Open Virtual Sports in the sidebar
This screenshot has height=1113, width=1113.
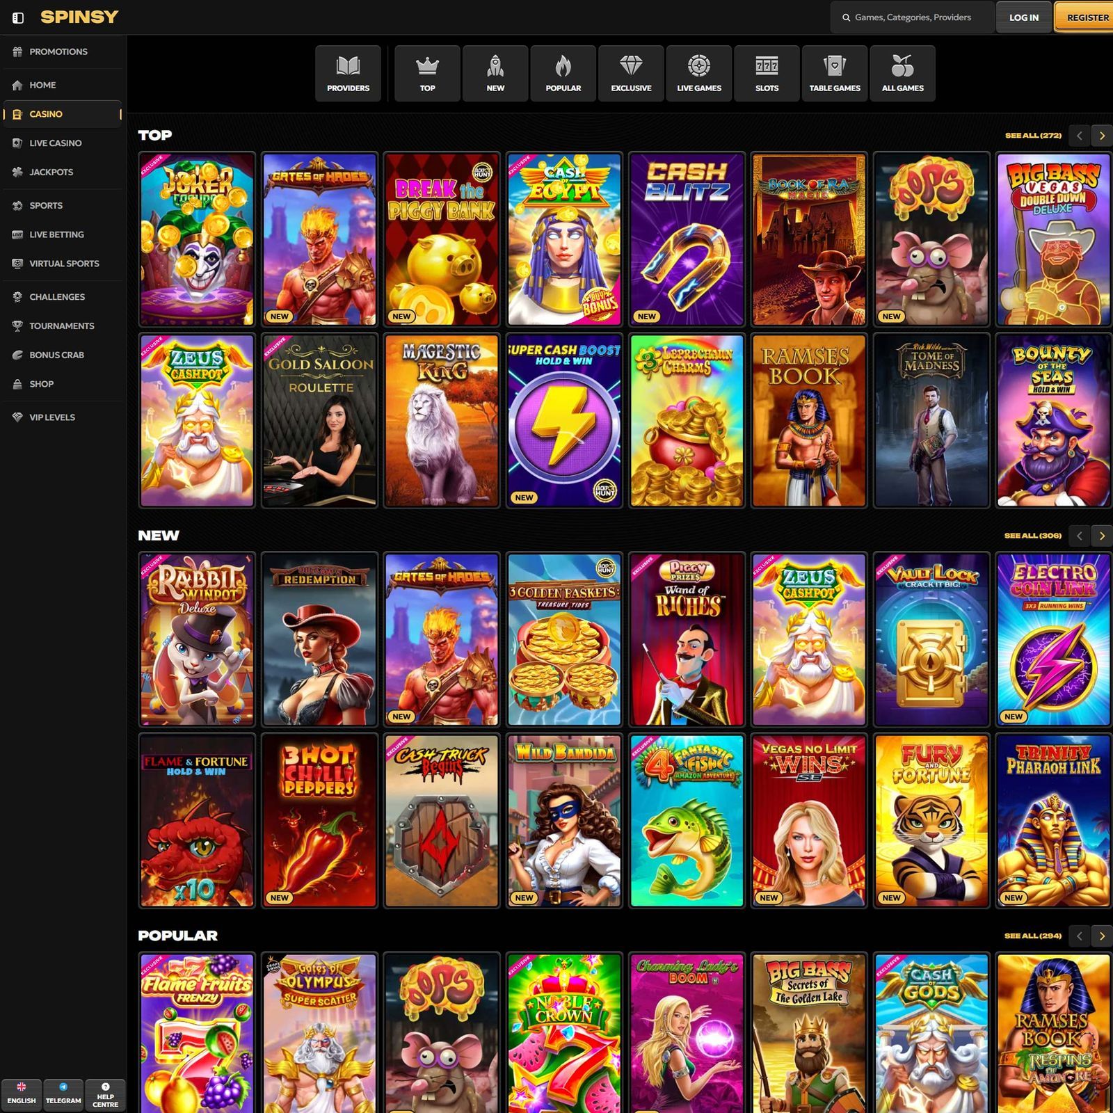(63, 264)
